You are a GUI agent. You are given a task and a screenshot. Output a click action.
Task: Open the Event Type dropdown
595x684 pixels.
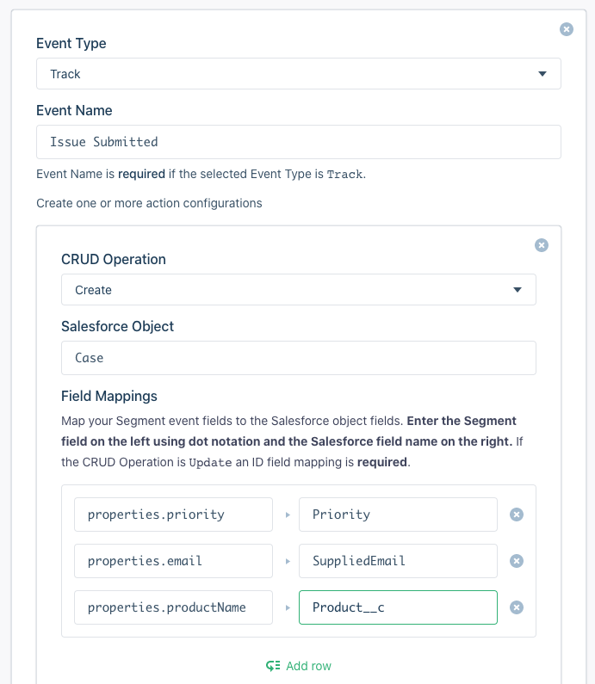click(x=298, y=74)
